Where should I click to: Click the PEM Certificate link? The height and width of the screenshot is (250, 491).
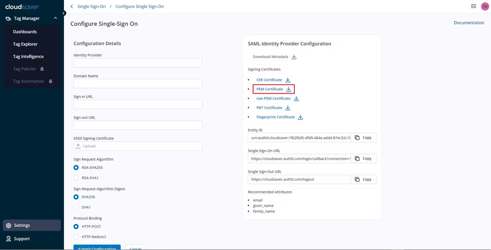pos(269,89)
